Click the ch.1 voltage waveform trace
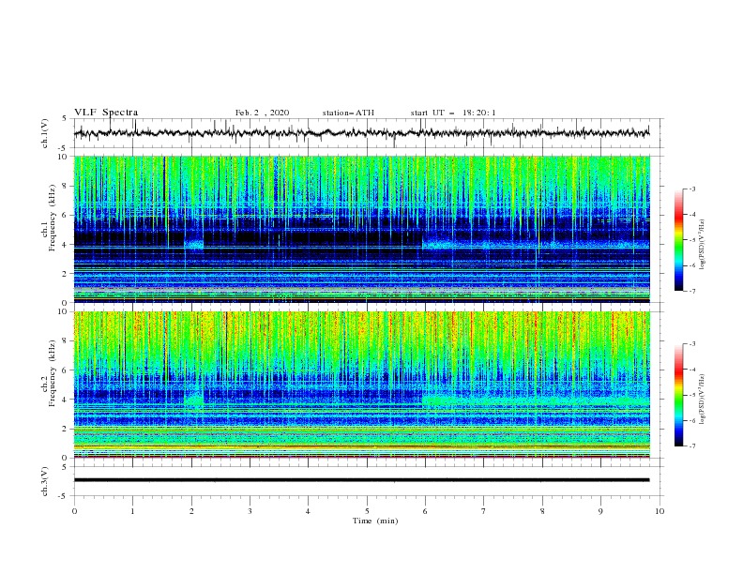Viewport: 743px width, 574px height. tap(361, 133)
